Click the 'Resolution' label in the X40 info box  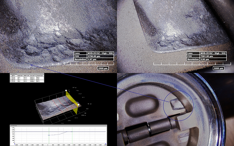193,60
